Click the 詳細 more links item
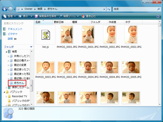Image resolution: width=163 pixels, height=122 pixels. (x=12, y=39)
